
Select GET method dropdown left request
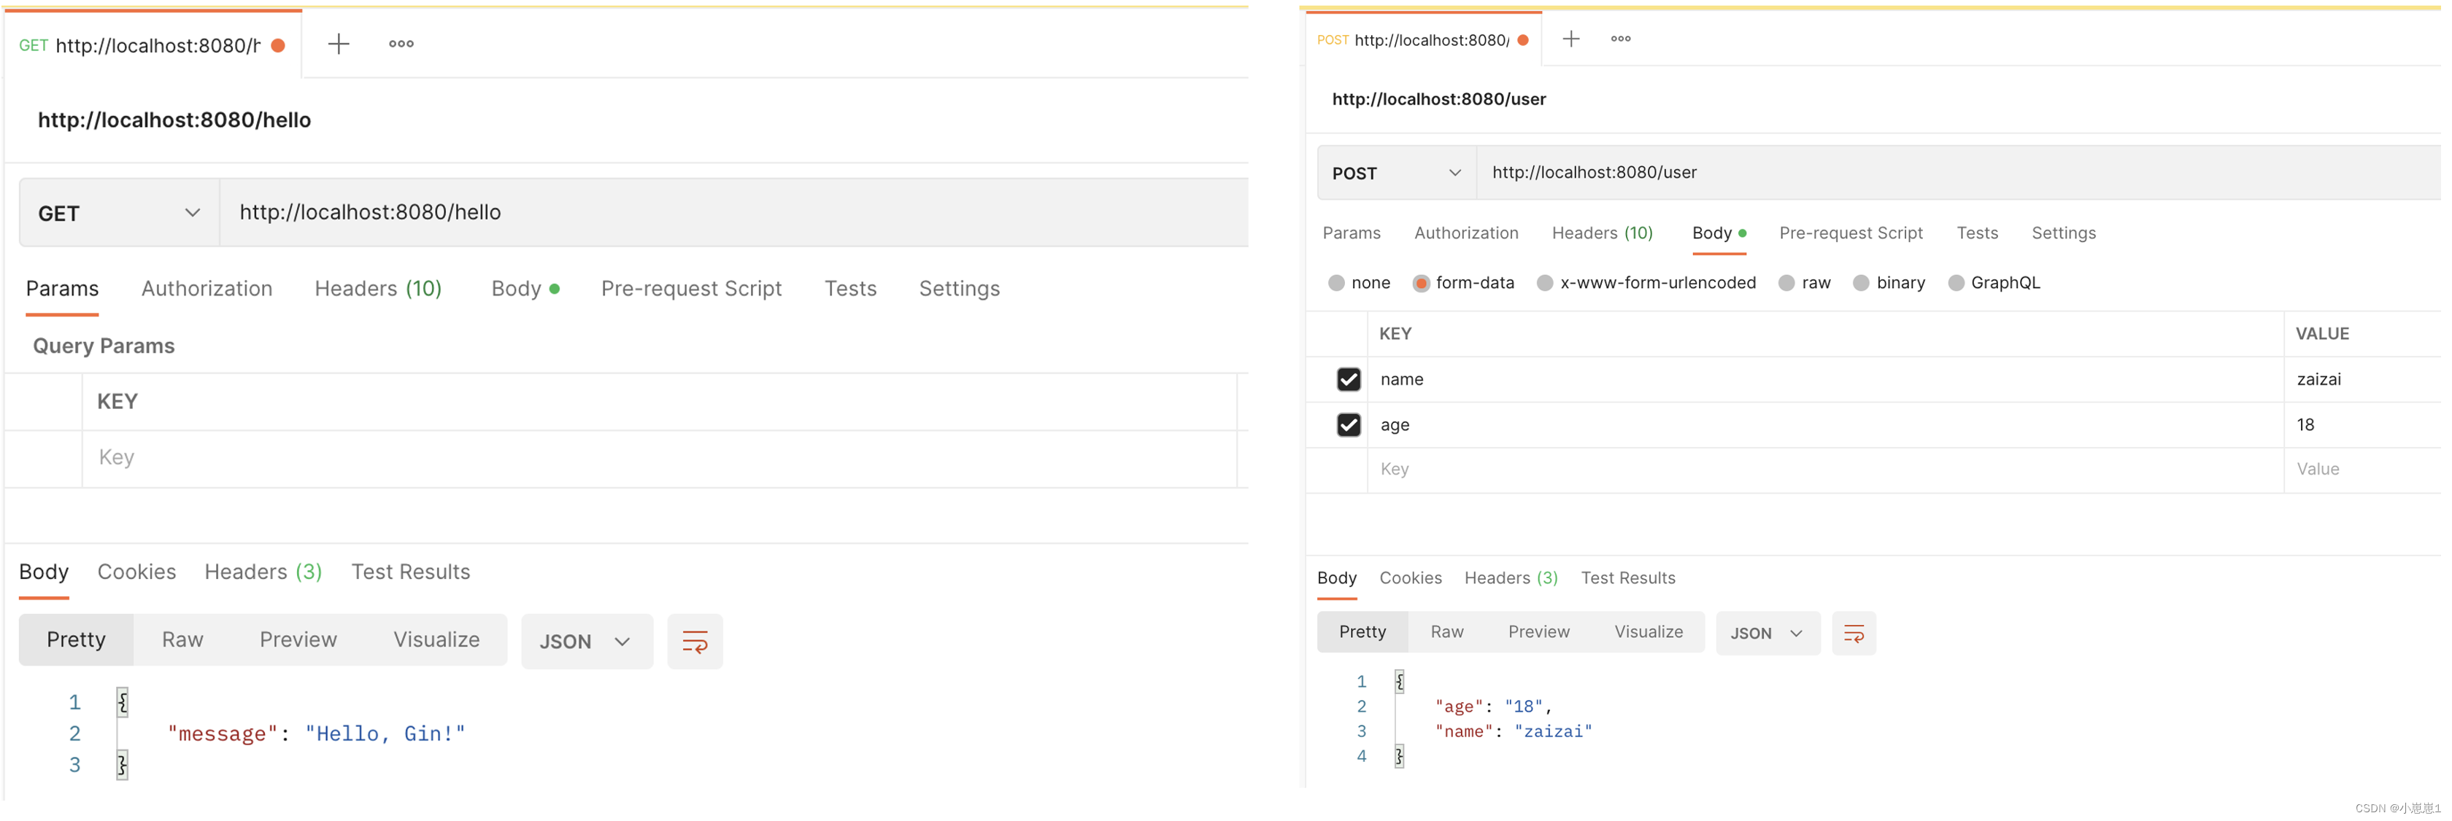coord(117,211)
